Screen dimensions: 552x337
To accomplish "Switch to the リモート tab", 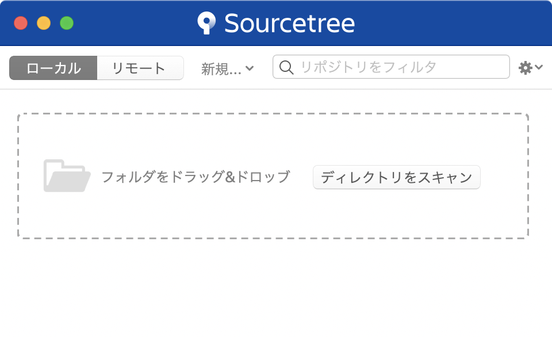I will 140,67.
